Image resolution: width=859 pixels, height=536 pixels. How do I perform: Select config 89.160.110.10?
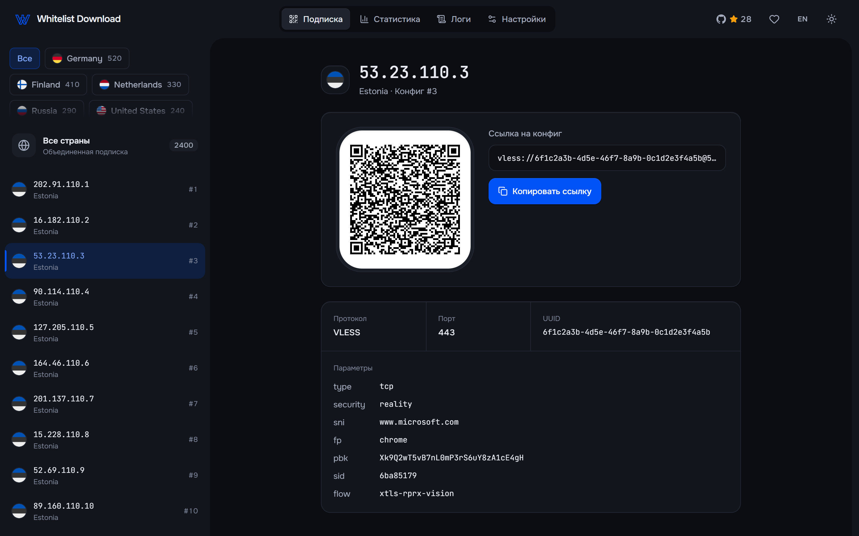coord(105,511)
